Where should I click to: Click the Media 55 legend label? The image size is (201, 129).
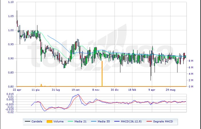click(x=104, y=121)
